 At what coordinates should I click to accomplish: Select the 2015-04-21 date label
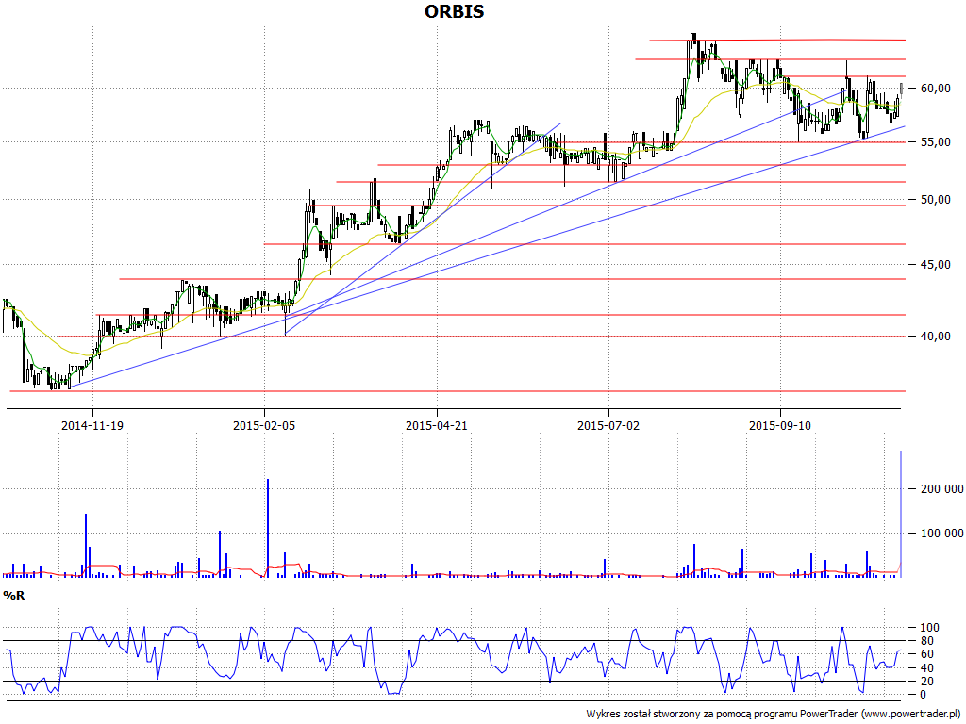tap(436, 425)
